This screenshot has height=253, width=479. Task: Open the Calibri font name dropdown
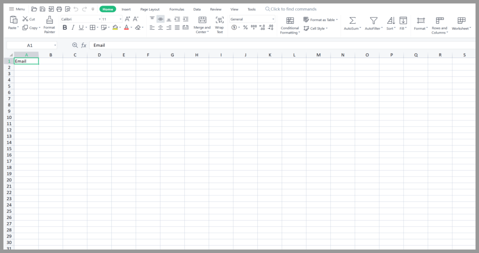(x=100, y=19)
